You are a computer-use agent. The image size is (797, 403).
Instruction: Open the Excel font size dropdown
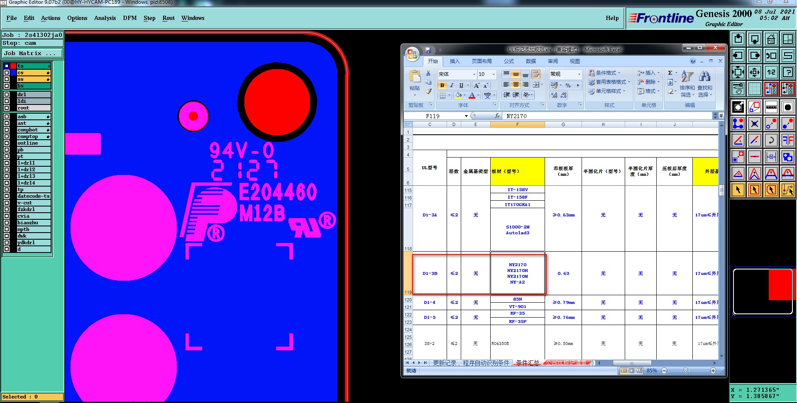[x=494, y=74]
